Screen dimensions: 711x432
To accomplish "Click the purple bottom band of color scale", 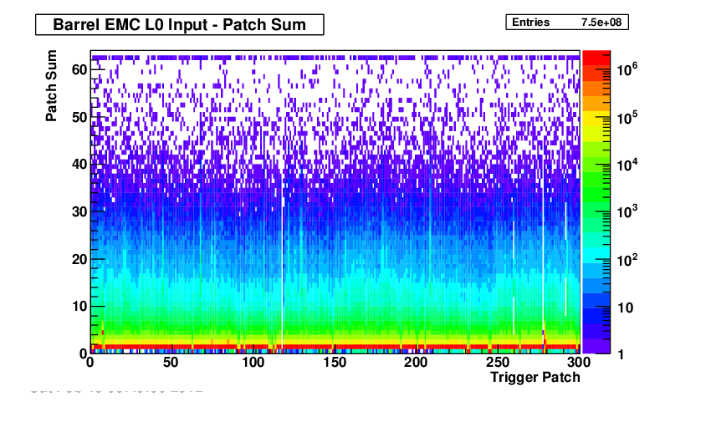I will pyautogui.click(x=596, y=346).
